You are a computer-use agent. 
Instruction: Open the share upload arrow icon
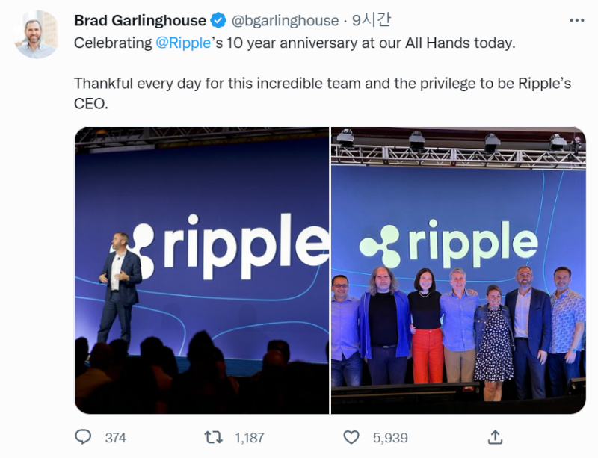pyautogui.click(x=495, y=437)
